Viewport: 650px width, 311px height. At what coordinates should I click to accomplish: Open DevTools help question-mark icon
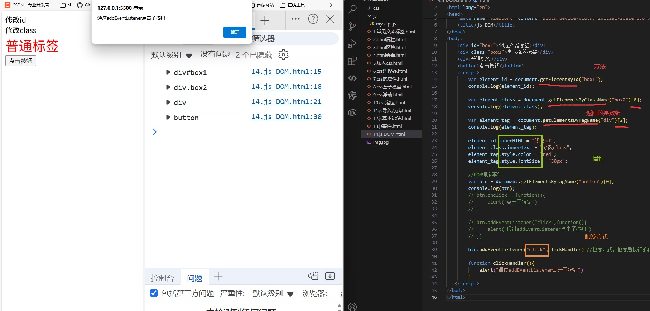pyautogui.click(x=313, y=19)
